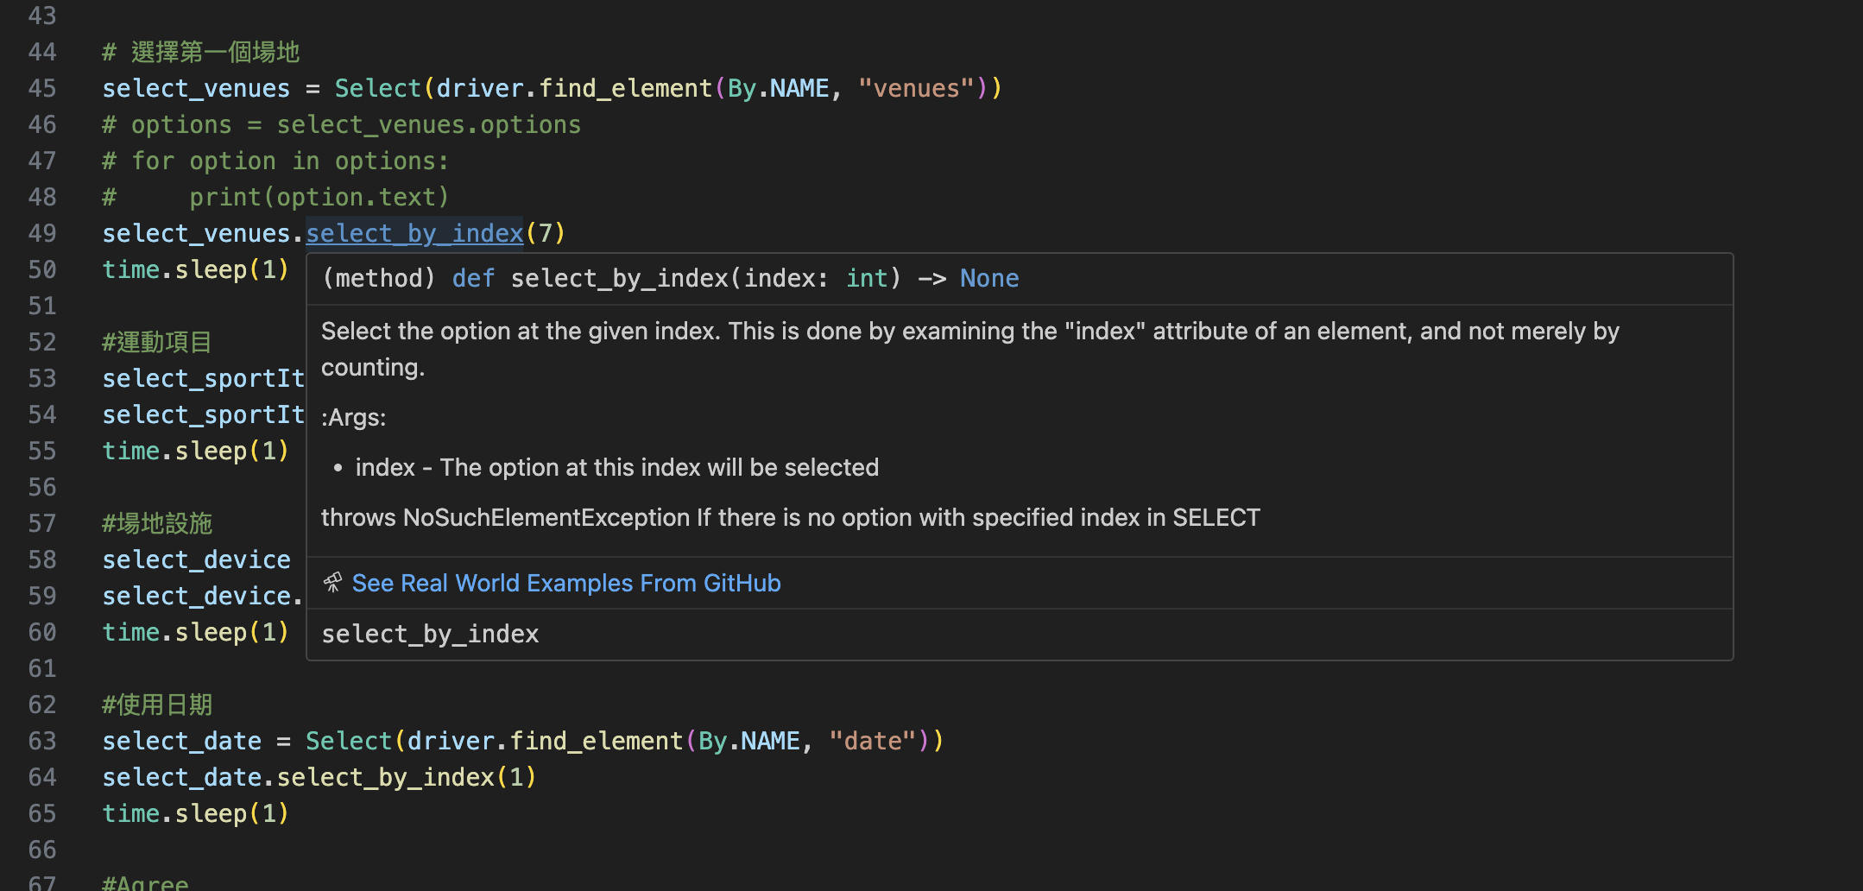Click the #場地設施 comment on line 57
Viewport: 1863px width, 891px height.
pos(157,523)
